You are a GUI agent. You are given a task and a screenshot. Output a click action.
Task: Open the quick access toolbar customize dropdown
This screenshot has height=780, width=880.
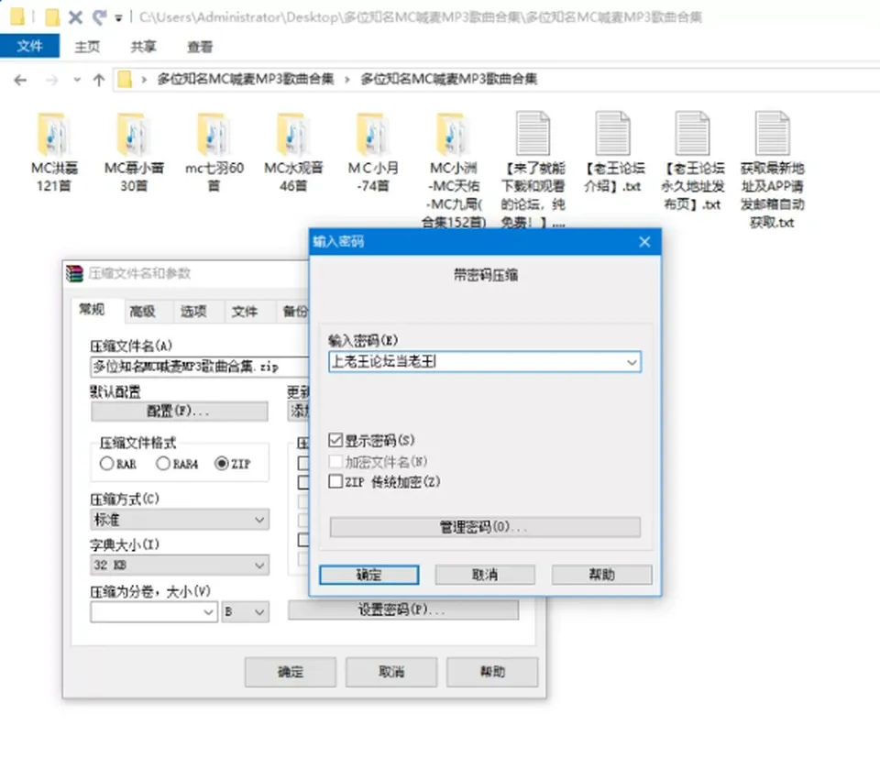coord(118,18)
